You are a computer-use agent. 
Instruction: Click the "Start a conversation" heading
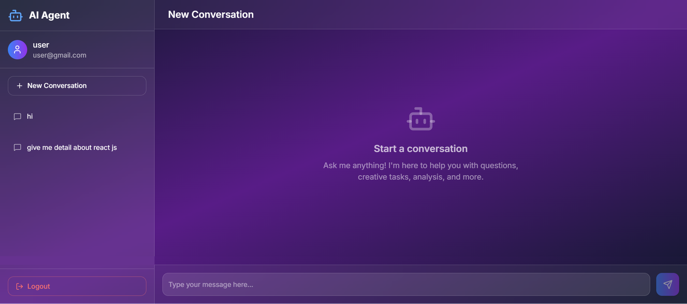pos(420,149)
